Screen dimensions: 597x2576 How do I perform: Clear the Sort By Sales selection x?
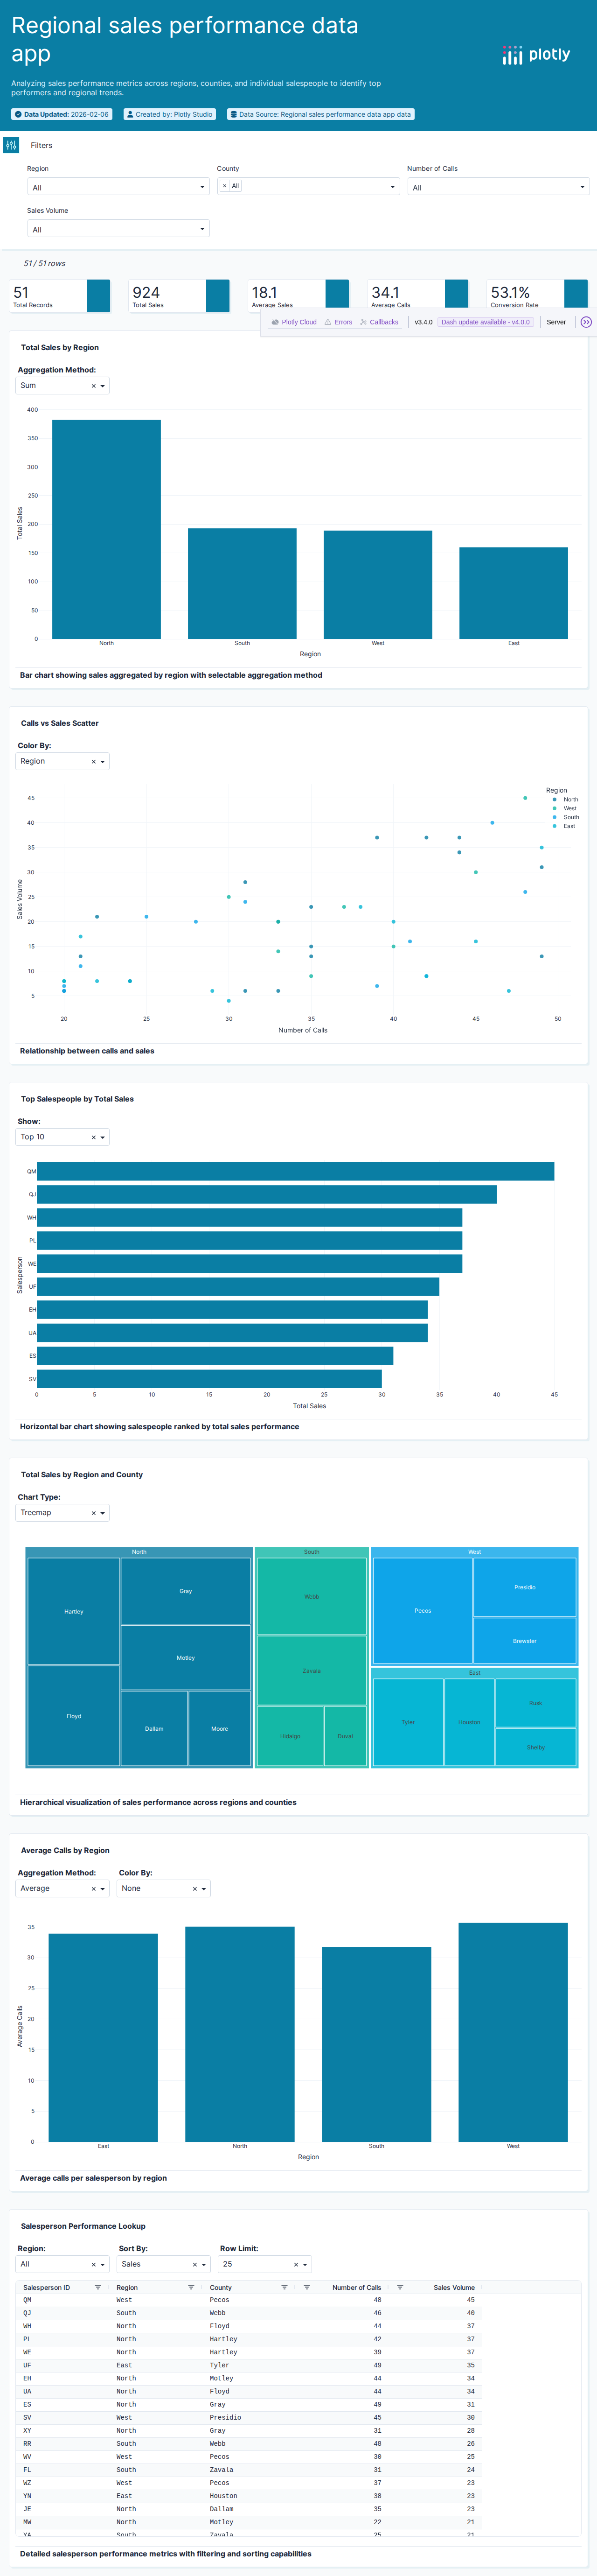195,2265
